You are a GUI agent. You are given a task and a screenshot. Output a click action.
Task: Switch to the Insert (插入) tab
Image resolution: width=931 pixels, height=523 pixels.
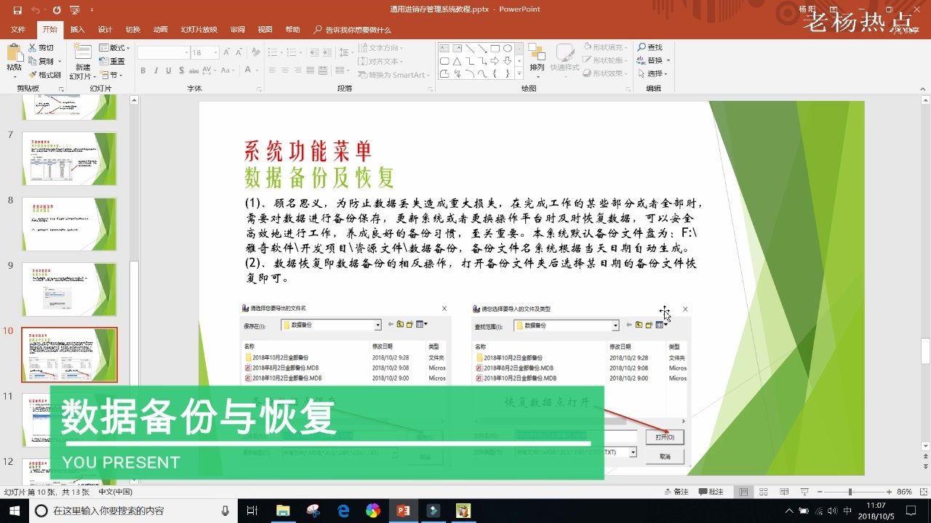tap(77, 30)
